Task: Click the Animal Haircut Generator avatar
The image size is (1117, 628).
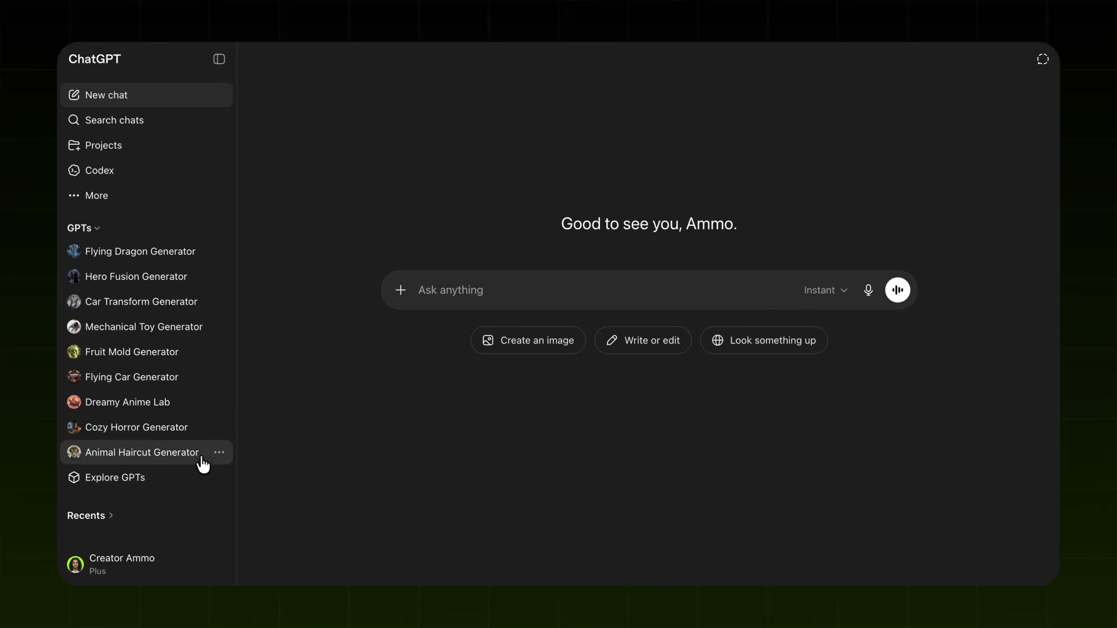Action: [x=74, y=452]
